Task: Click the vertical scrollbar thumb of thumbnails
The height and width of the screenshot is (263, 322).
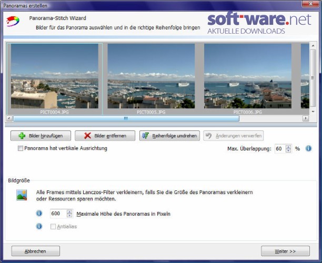Action: (313, 78)
